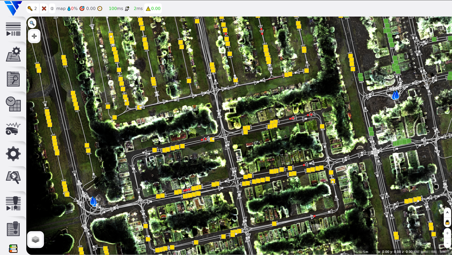Zoom out the map view
Viewport: 452px width, 255px height.
[x=447, y=243]
